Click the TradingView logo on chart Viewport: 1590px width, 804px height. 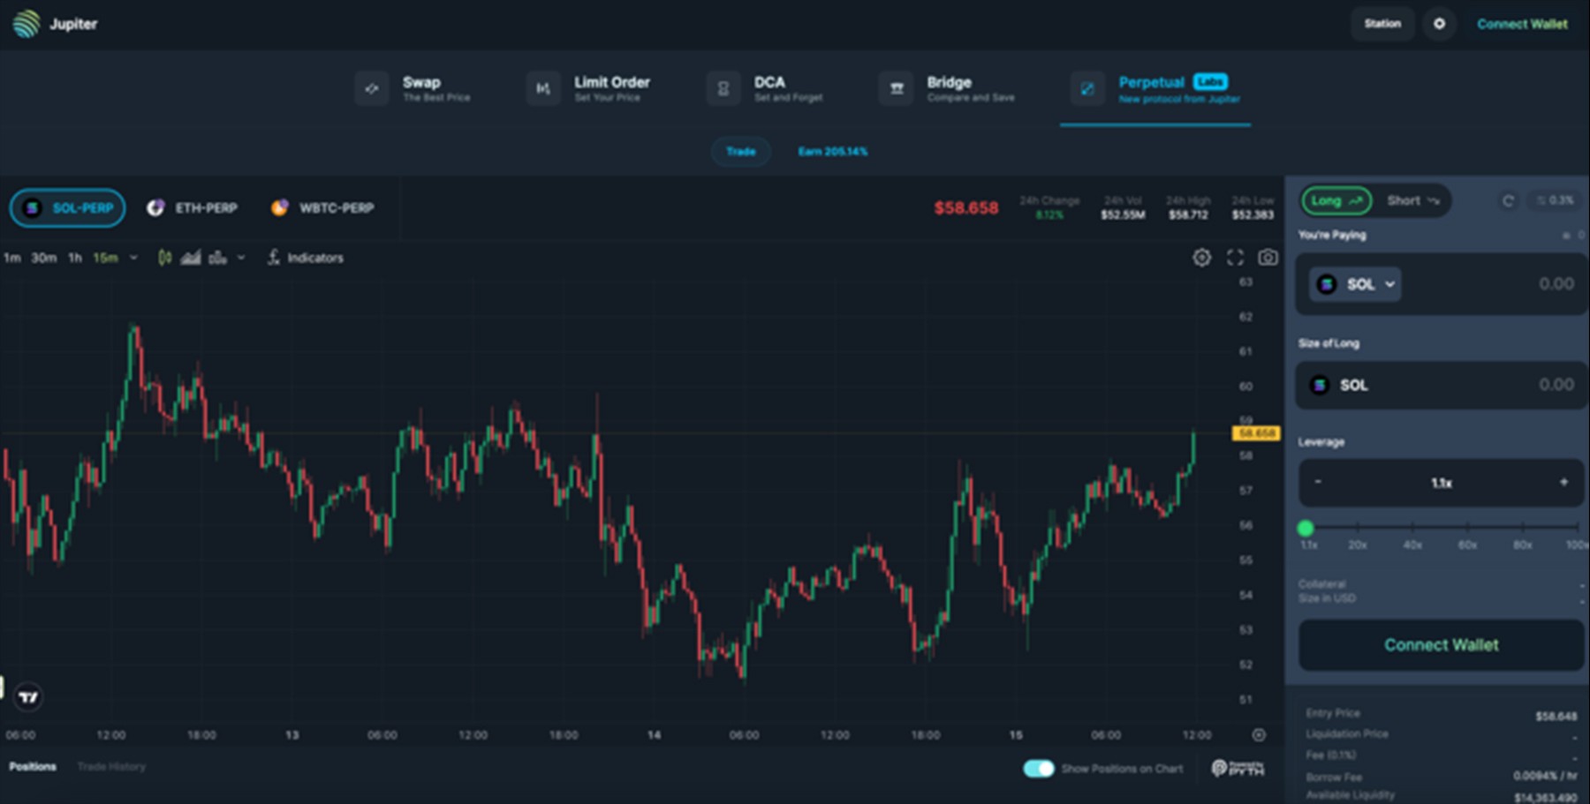point(28,697)
